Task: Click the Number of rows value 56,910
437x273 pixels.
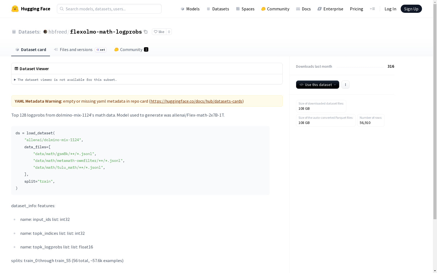Action: pyautogui.click(x=365, y=123)
